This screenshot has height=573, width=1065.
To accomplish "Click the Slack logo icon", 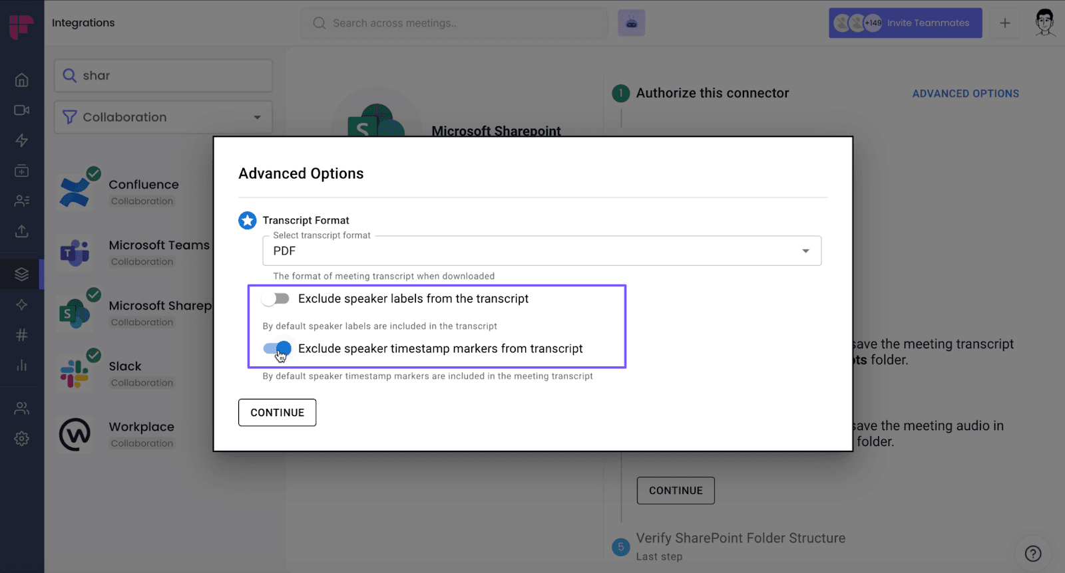I will coord(75,374).
